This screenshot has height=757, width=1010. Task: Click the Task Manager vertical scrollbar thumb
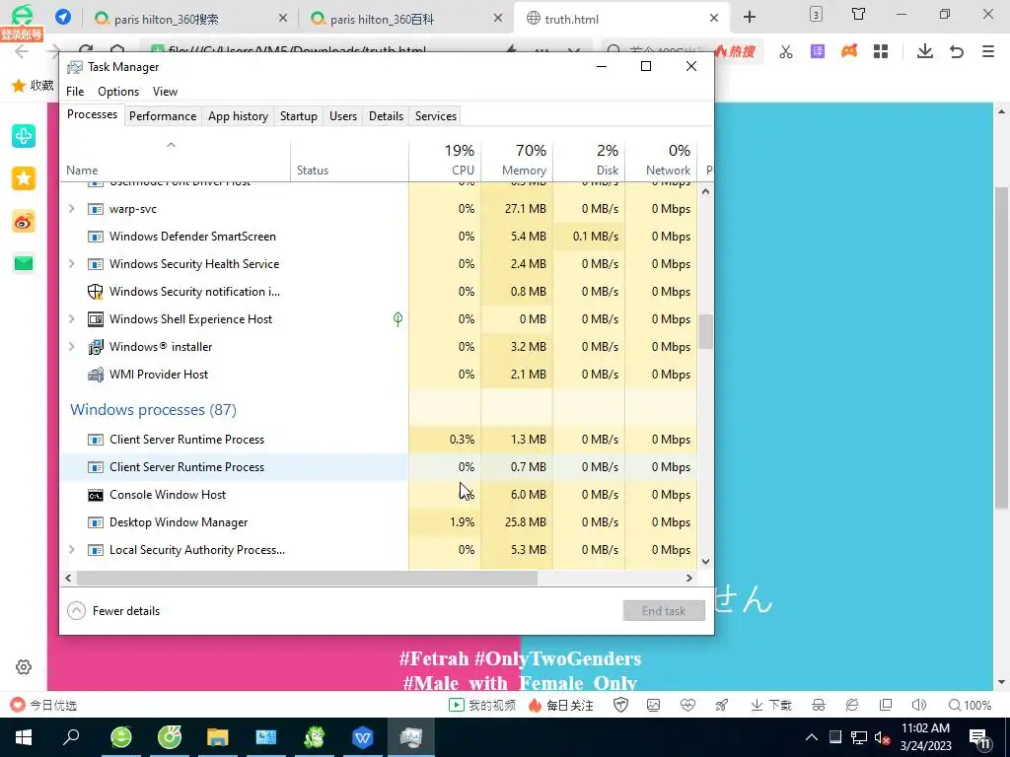[706, 331]
